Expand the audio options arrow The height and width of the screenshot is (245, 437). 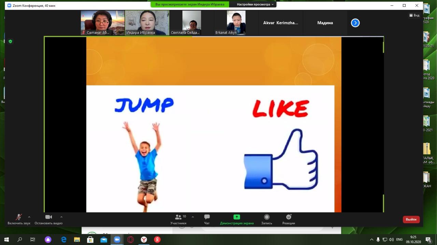click(29, 217)
